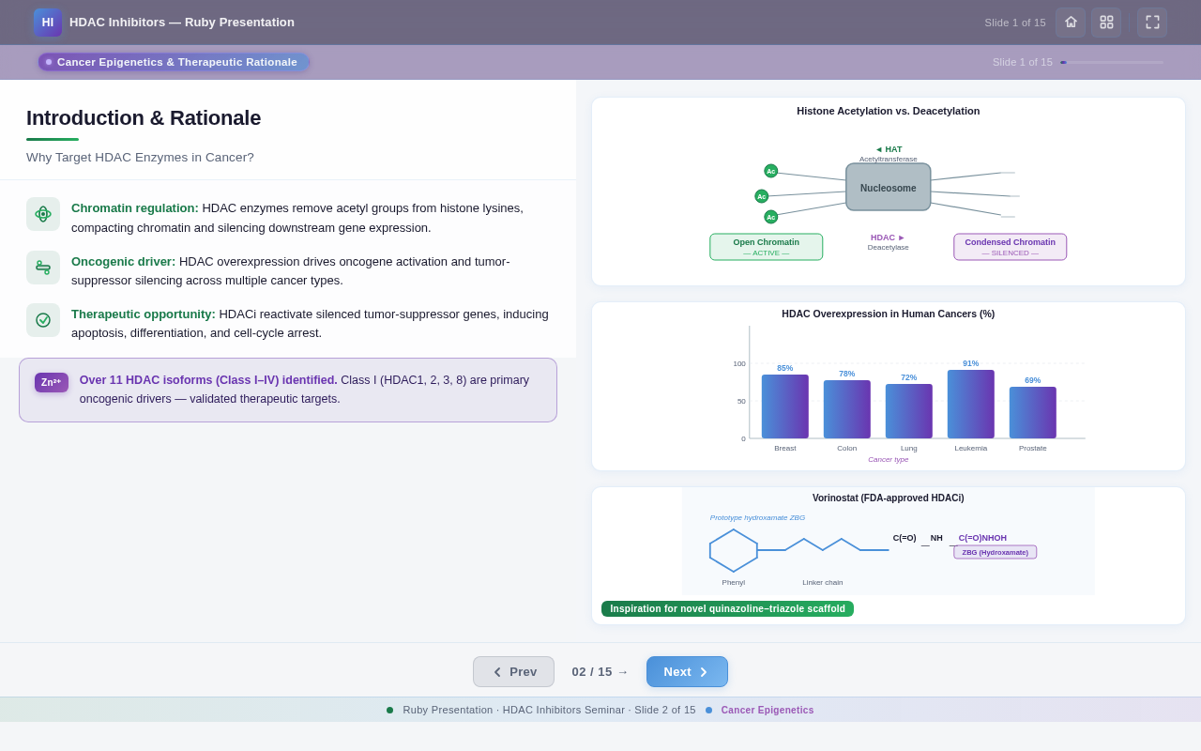Click the Condensed Chromatin Silenced label
Image resolution: width=1201 pixels, height=751 pixels.
(1010, 247)
